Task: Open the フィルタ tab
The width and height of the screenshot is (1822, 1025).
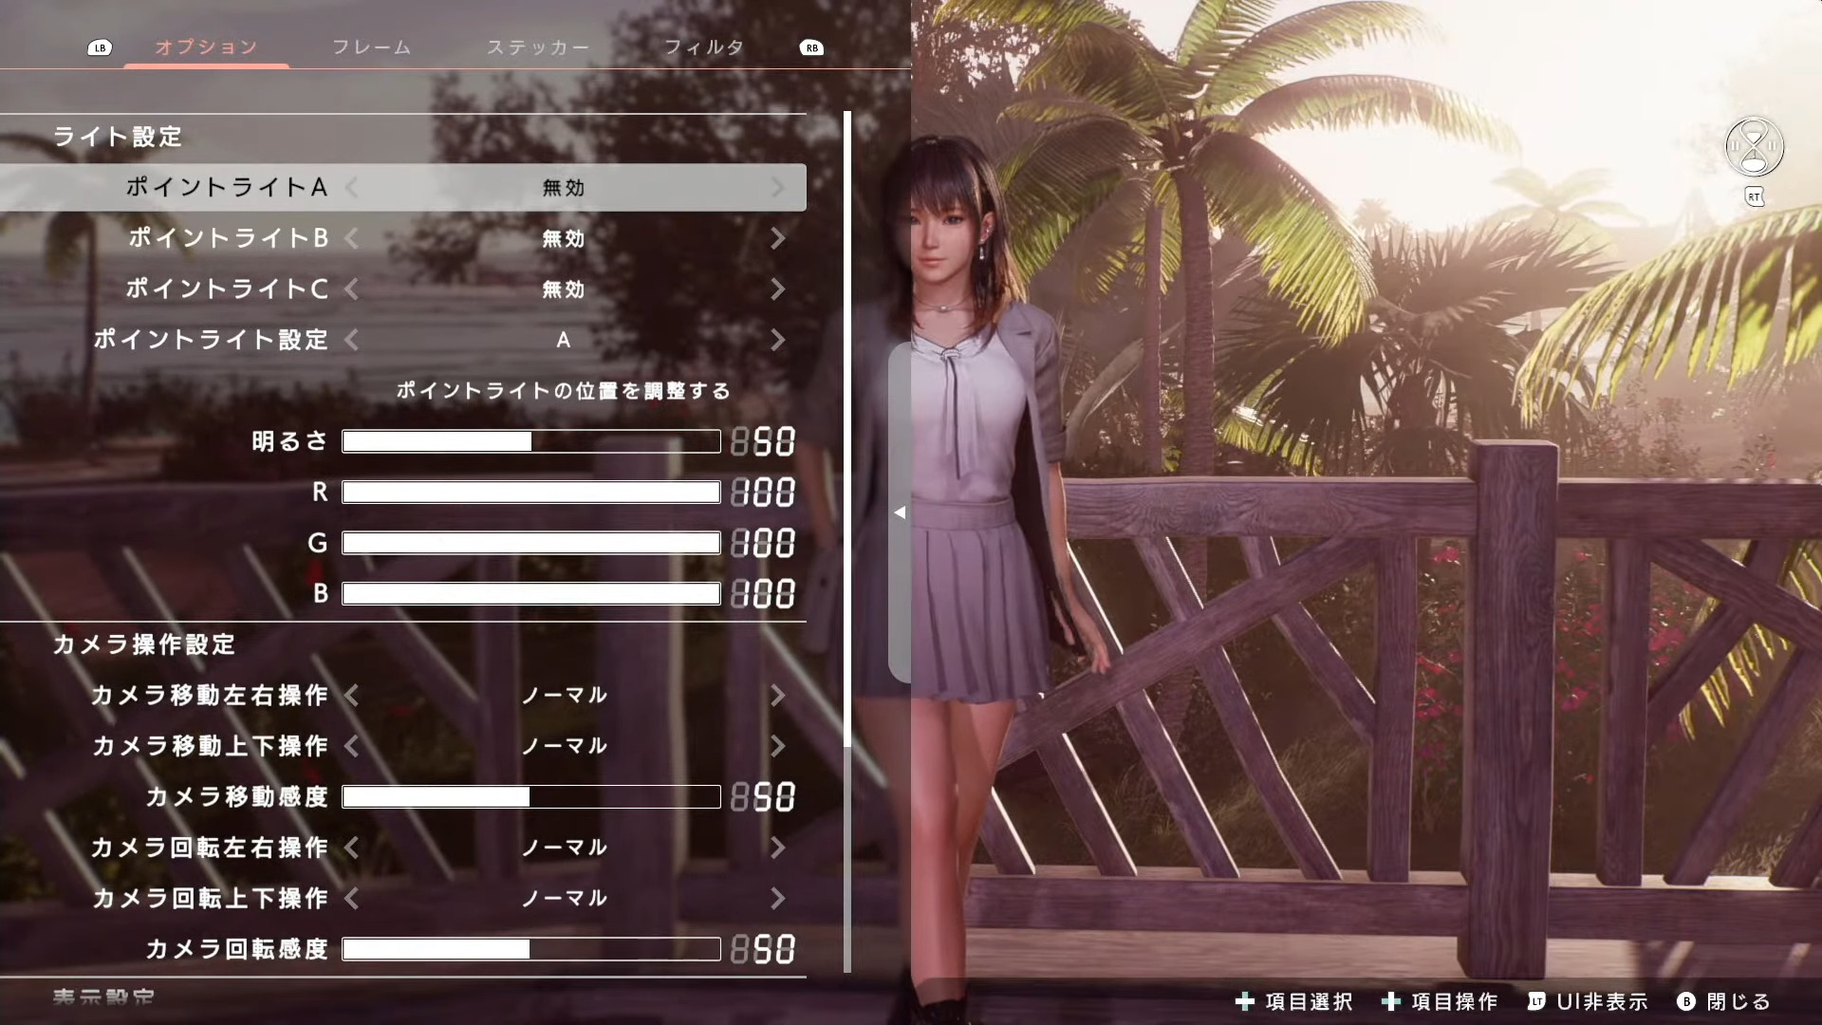Action: 703,47
